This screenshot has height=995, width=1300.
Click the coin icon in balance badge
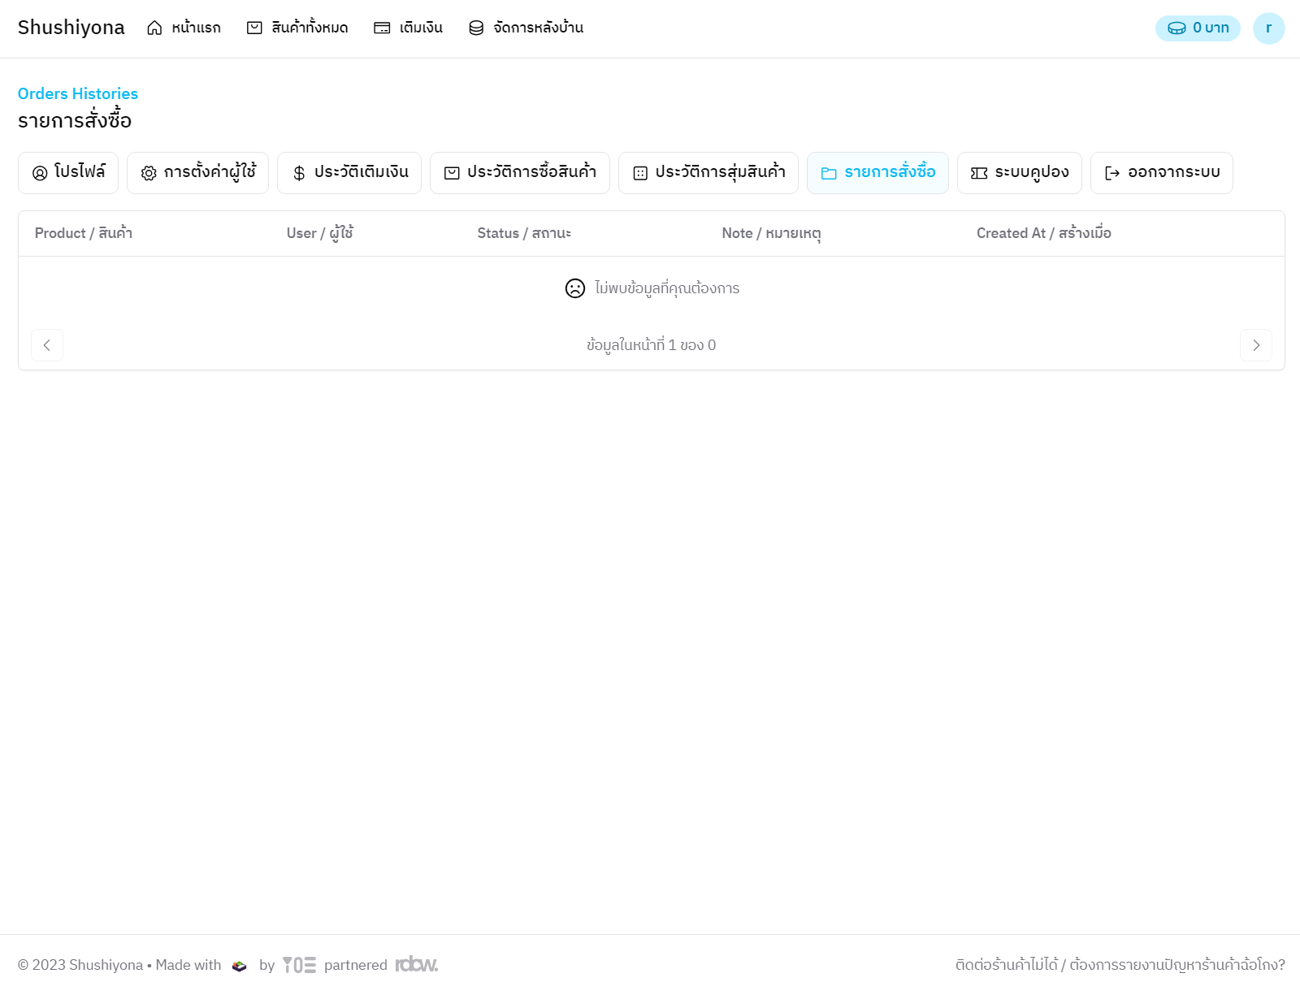1176,28
